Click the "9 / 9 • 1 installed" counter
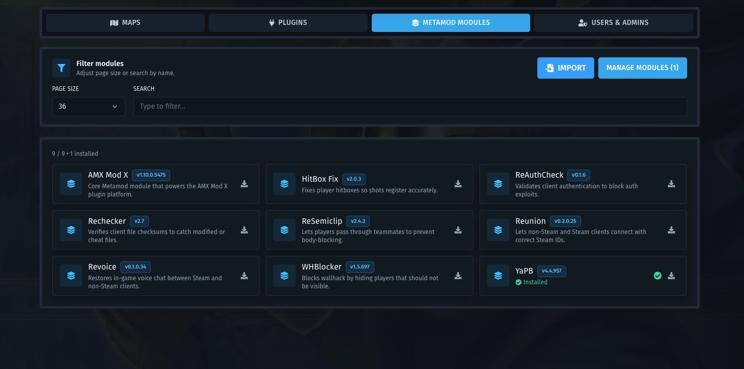This screenshot has height=369, width=744. (75, 154)
